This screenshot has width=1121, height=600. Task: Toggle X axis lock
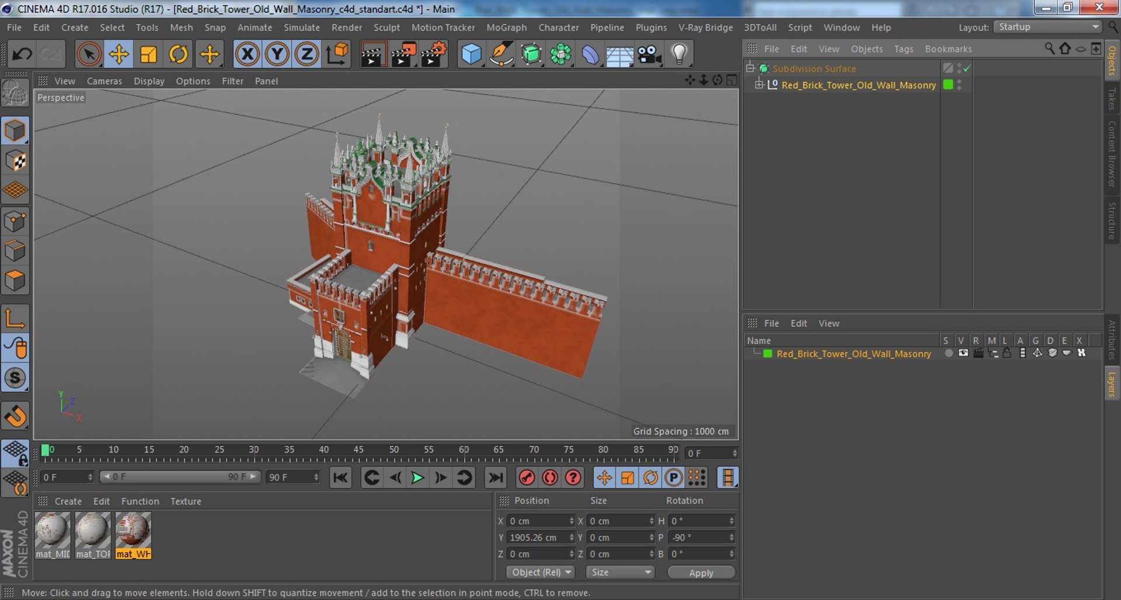[x=247, y=54]
